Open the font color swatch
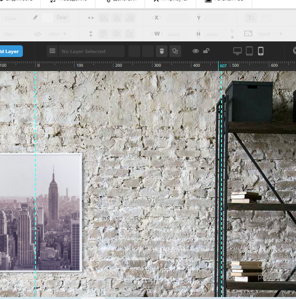 [47, 18]
